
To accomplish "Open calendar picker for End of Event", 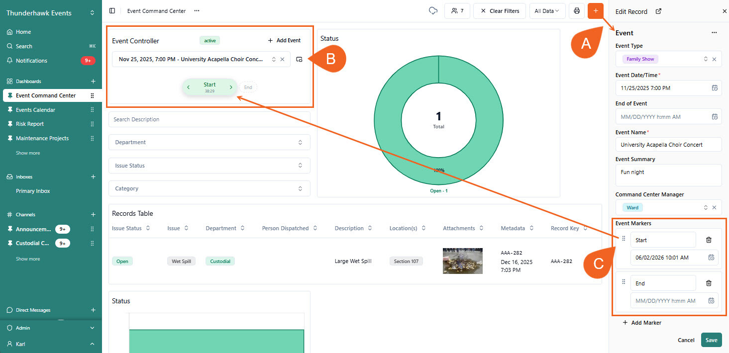I will [715, 117].
